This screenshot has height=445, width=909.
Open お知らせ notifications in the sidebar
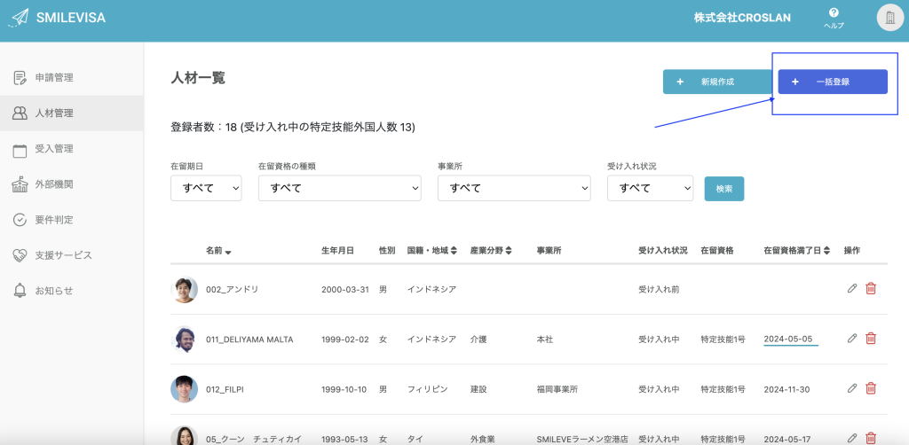72,291
